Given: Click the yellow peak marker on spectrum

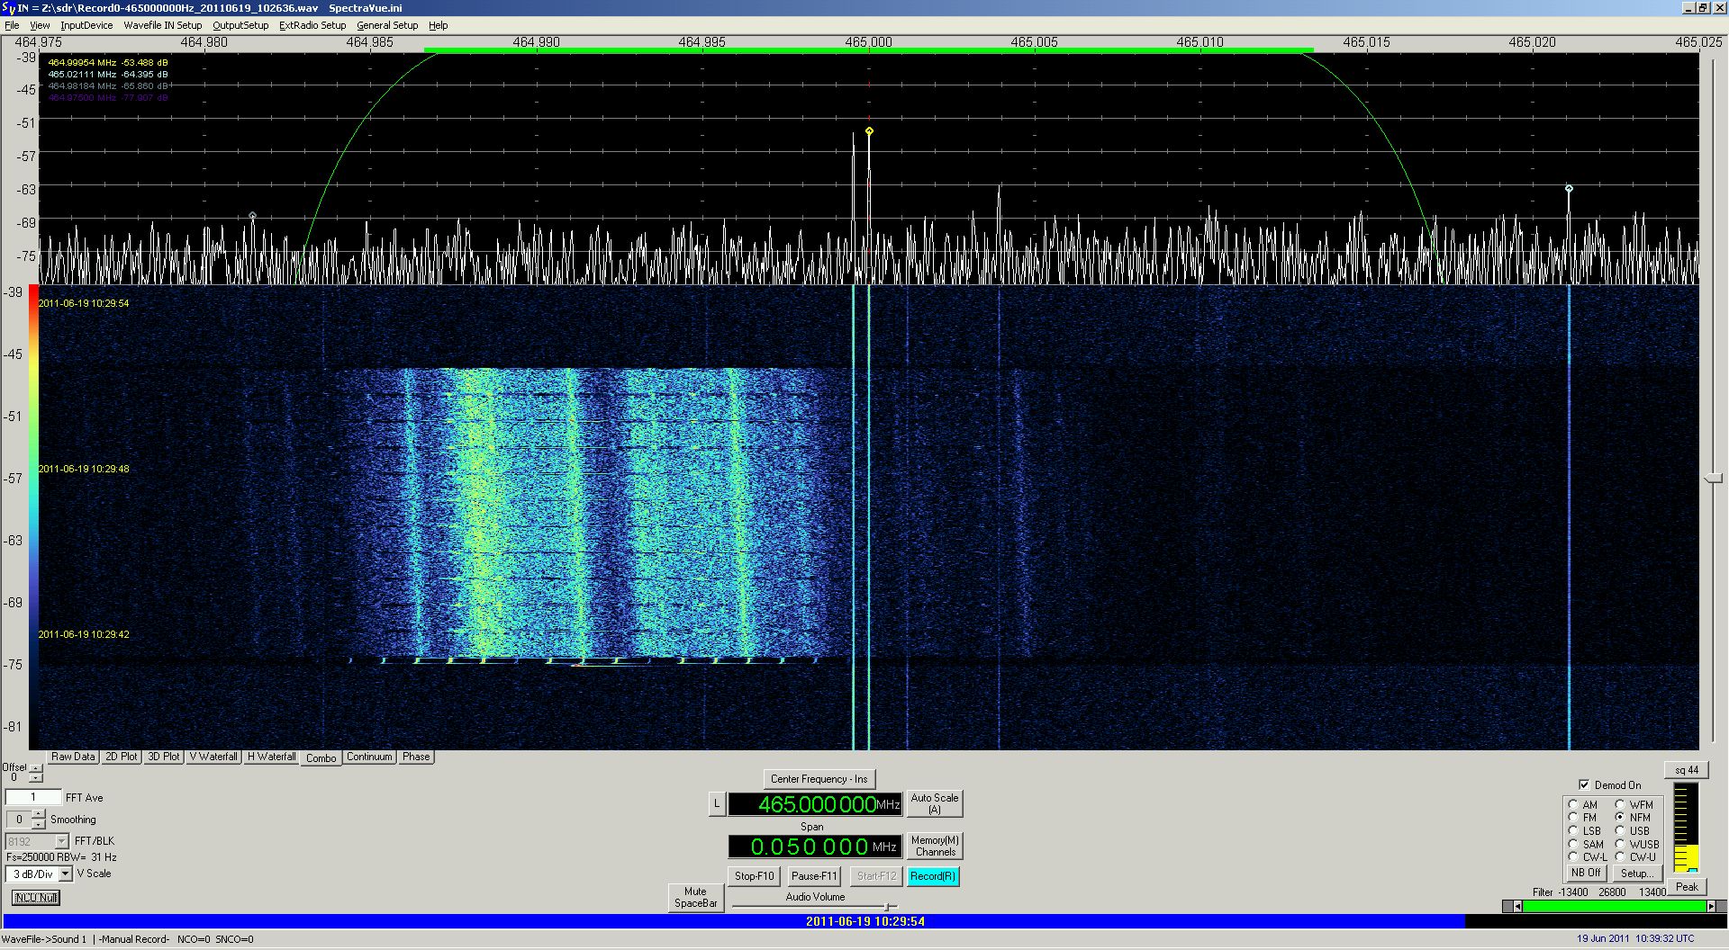Looking at the screenshot, I should pyautogui.click(x=869, y=131).
